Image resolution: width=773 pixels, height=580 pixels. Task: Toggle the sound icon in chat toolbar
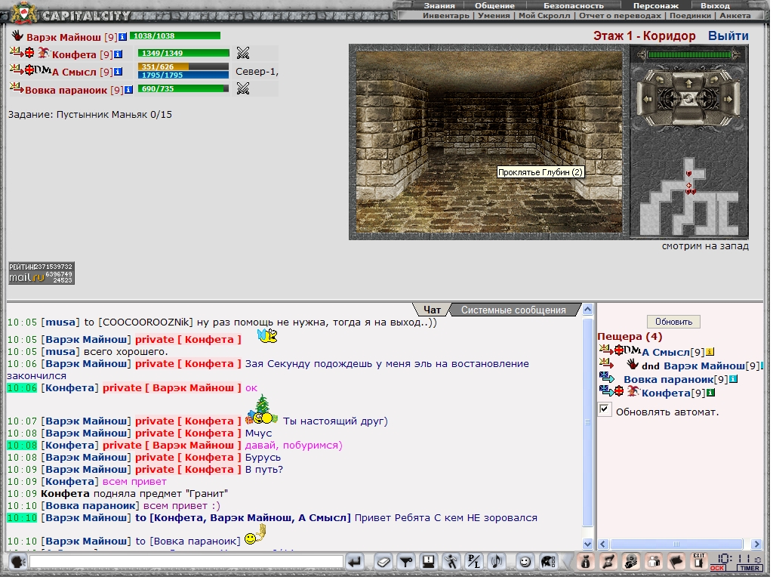tap(497, 561)
